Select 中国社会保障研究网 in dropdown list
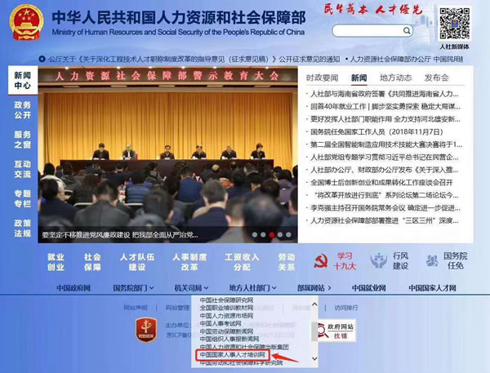The width and height of the screenshot is (490, 373). click(x=226, y=300)
